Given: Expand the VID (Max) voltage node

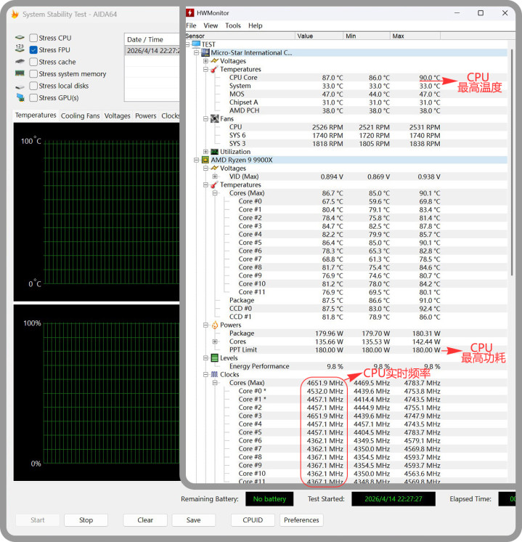Looking at the screenshot, I should click(215, 177).
